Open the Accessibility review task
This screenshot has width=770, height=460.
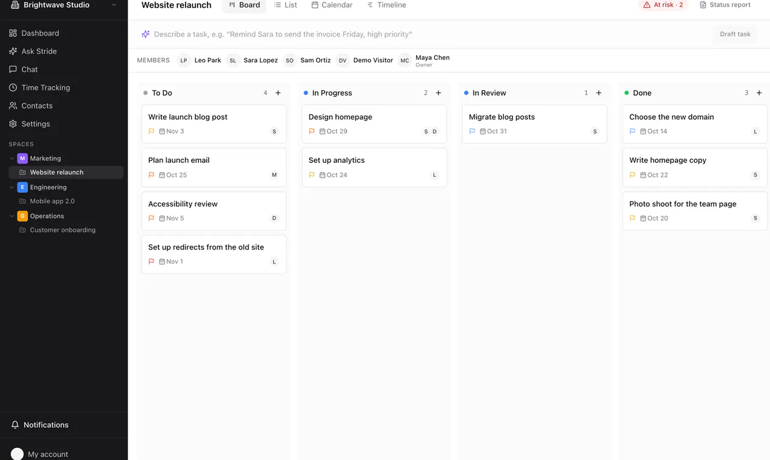coord(214,211)
